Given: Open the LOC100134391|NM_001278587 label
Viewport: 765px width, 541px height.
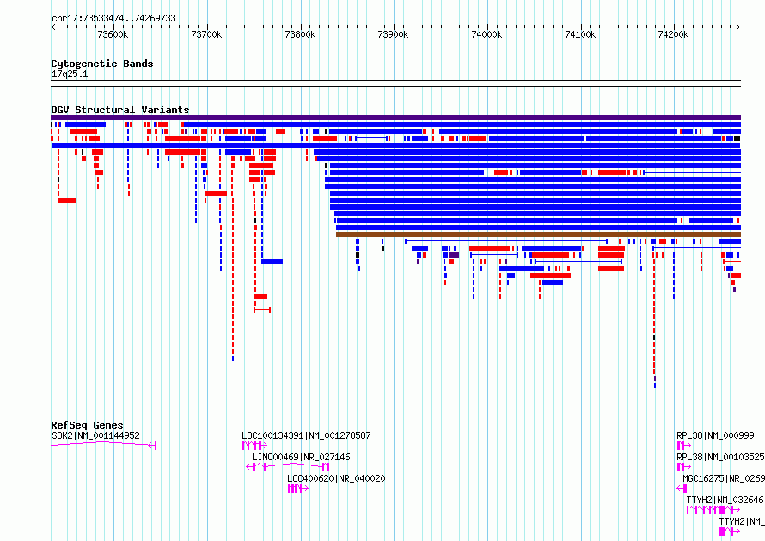Looking at the screenshot, I should [306, 435].
